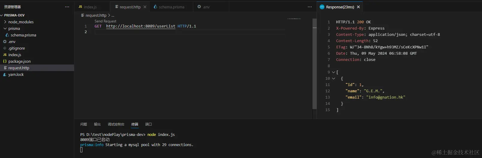Open the 问题 panel tab
Viewport: 482px width, 158px height.
pyautogui.click(x=84, y=124)
